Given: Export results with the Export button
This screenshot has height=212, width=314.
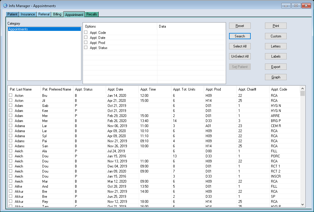Looking at the screenshot, I should 276,67.
